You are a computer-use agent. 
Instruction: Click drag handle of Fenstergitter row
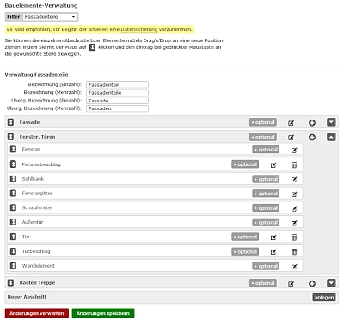(x=13, y=193)
